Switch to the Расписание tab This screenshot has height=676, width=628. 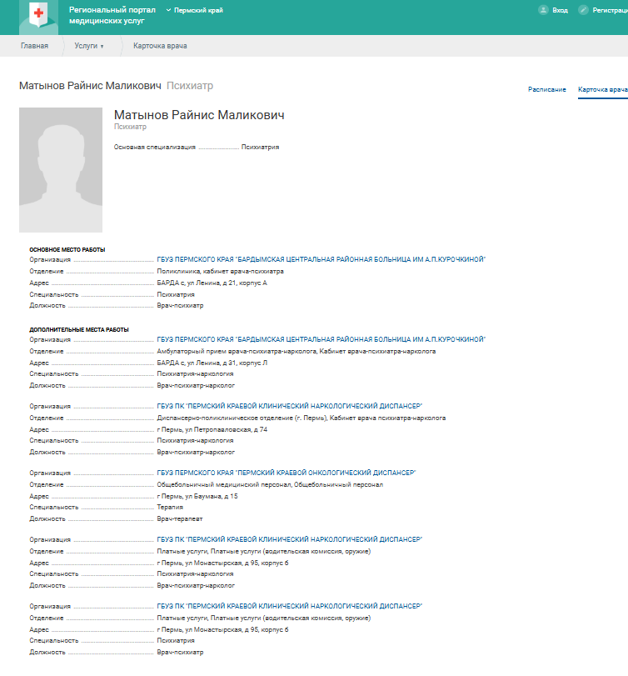(547, 89)
